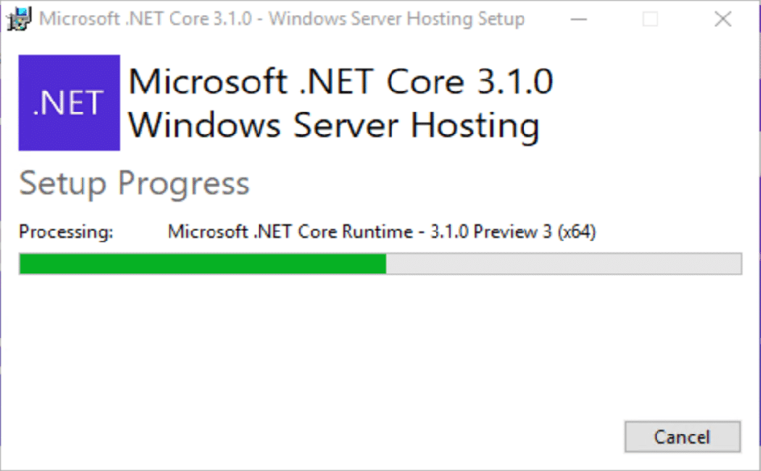
Task: Click the large Microsoft .NET Core 3.1.0 heading
Action: pyautogui.click(x=341, y=81)
